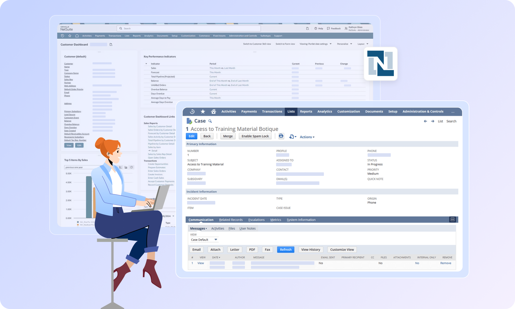Image resolution: width=515 pixels, height=309 pixels.
Task: Switch to the Related Records tab
Action: (x=231, y=220)
